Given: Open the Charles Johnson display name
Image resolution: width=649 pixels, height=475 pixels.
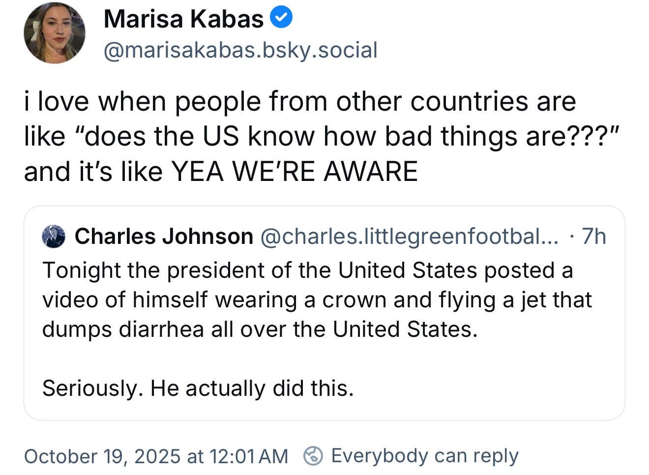Looking at the screenshot, I should [x=164, y=237].
